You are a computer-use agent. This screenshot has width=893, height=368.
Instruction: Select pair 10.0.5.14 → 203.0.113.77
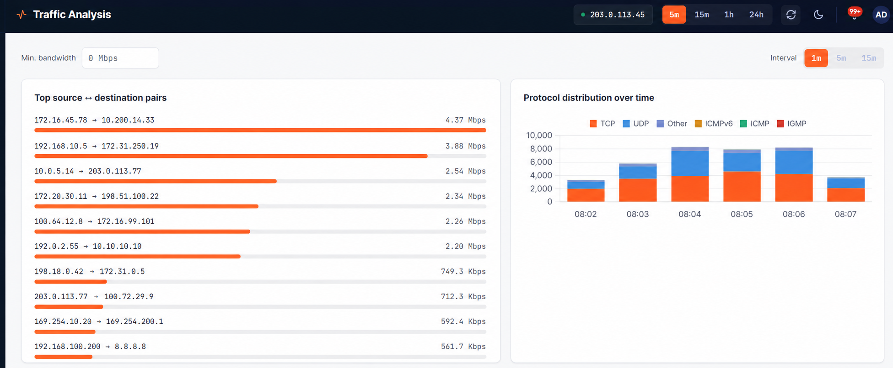pos(260,175)
